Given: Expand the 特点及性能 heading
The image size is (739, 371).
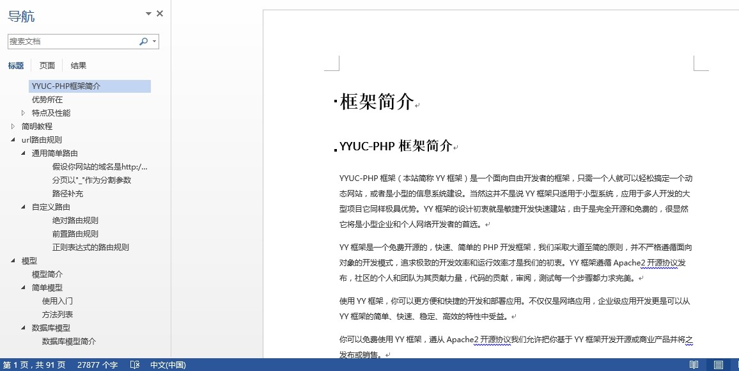Looking at the screenshot, I should coord(24,113).
